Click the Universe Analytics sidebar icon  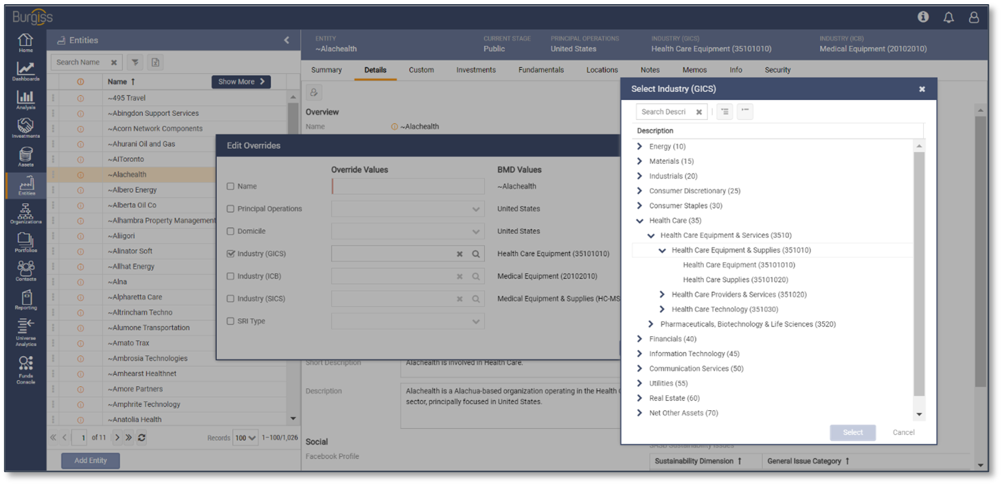pos(25,331)
